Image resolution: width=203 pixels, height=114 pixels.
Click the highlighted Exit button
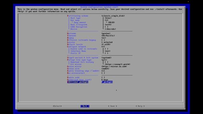point(85,106)
